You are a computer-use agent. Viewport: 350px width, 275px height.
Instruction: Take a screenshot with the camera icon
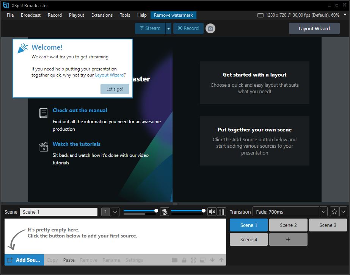(x=210, y=28)
